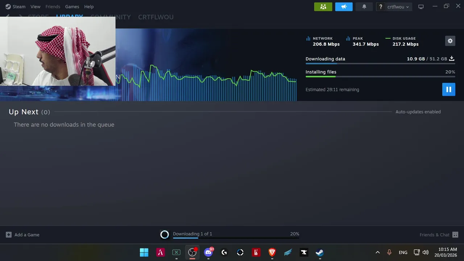Open the notifications bell
The width and height of the screenshot is (464, 261).
[x=364, y=7]
